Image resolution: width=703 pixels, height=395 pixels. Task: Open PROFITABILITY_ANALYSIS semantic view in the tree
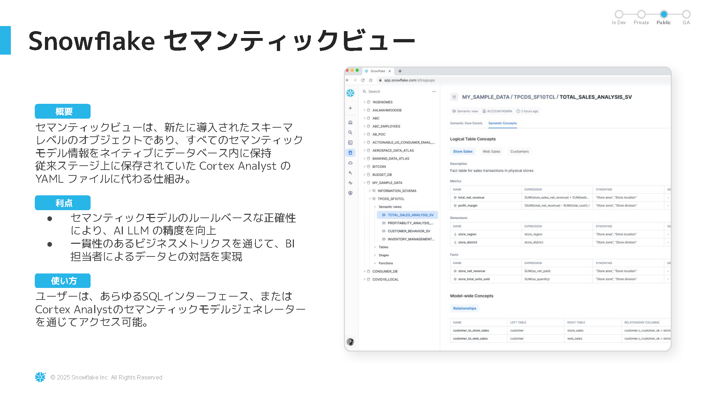pyautogui.click(x=410, y=223)
